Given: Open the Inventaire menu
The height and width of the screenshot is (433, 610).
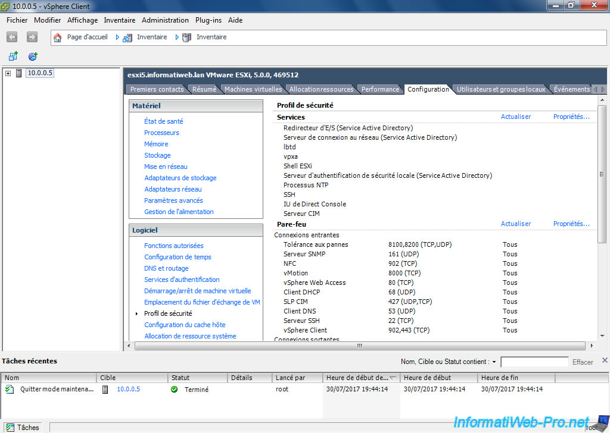Looking at the screenshot, I should point(119,20).
